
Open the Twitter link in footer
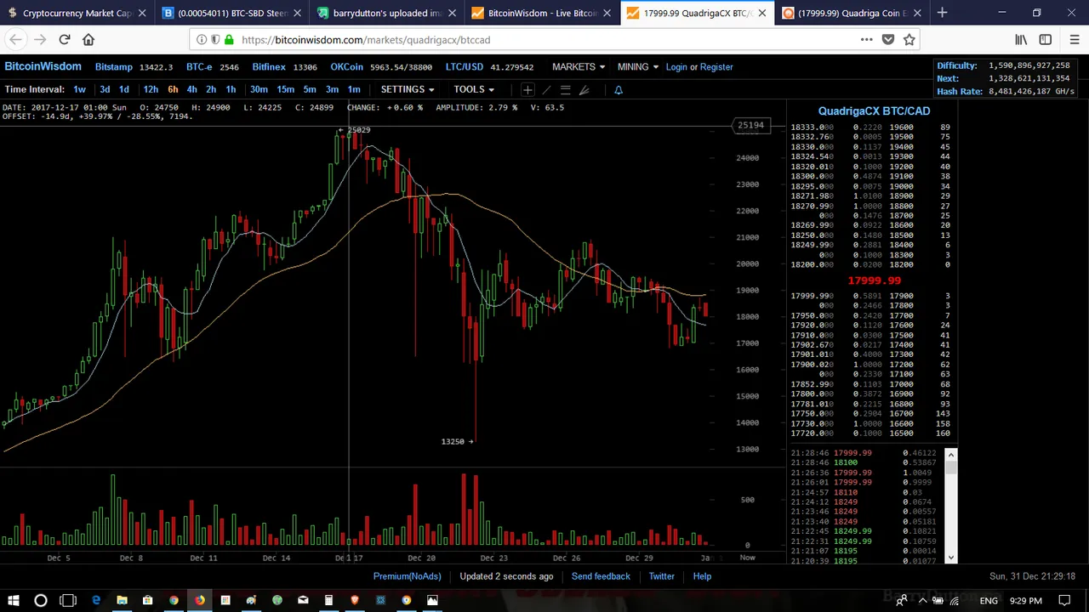pyautogui.click(x=662, y=576)
